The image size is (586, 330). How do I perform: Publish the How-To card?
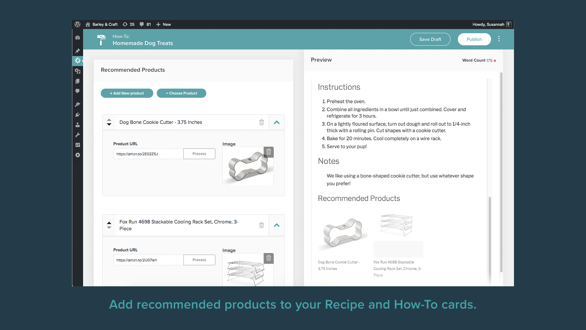474,39
